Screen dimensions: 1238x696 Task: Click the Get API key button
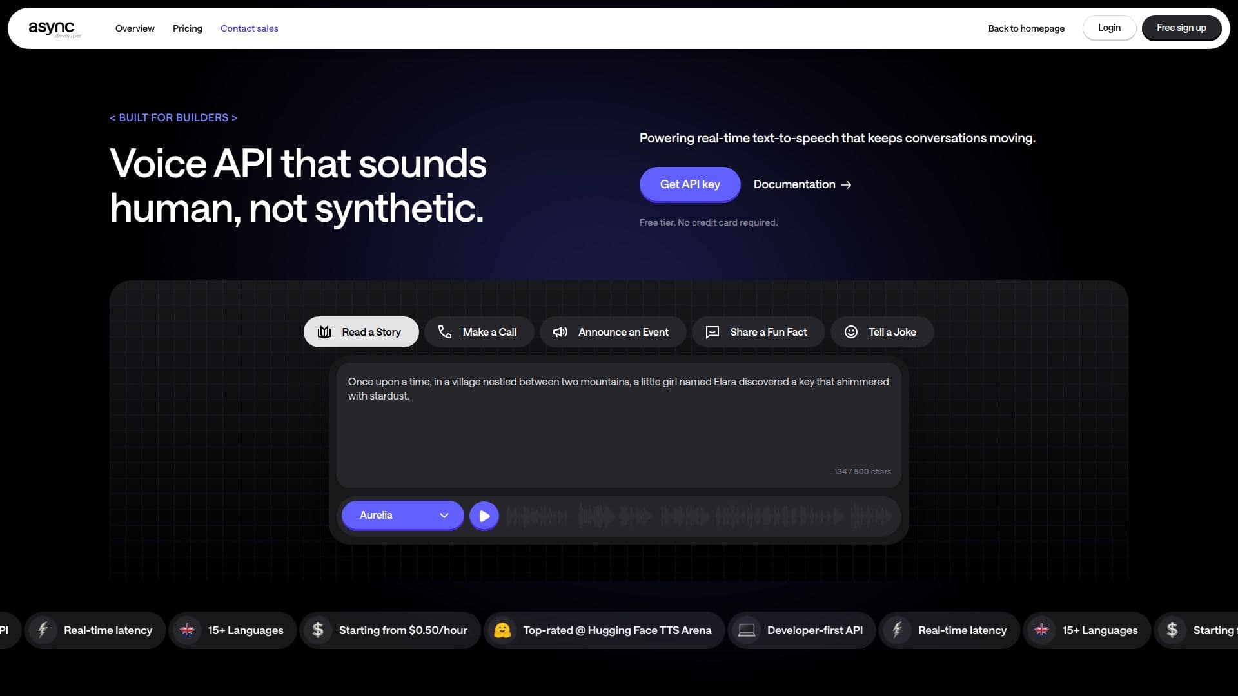[x=690, y=184]
